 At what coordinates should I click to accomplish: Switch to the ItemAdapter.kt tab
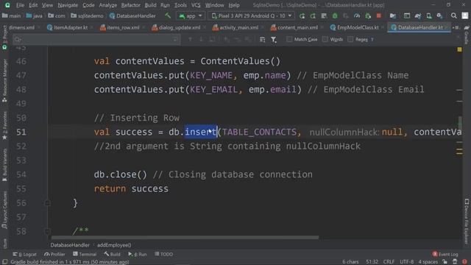point(67,27)
